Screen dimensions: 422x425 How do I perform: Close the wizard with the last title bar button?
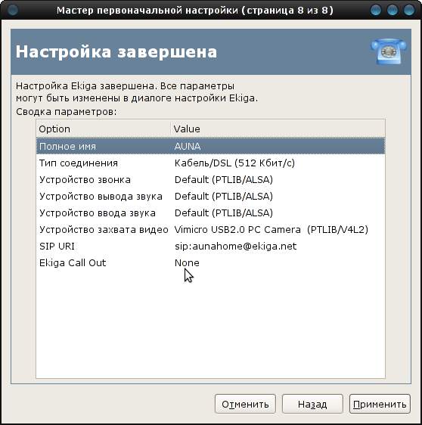pyautogui.click(x=409, y=10)
